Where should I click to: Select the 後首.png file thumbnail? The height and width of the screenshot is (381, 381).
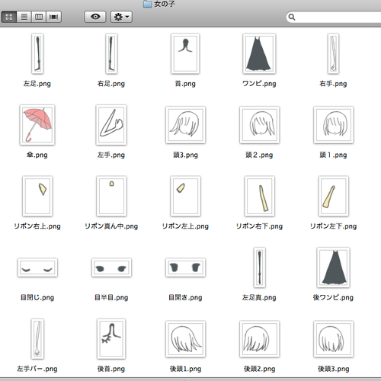click(x=111, y=338)
